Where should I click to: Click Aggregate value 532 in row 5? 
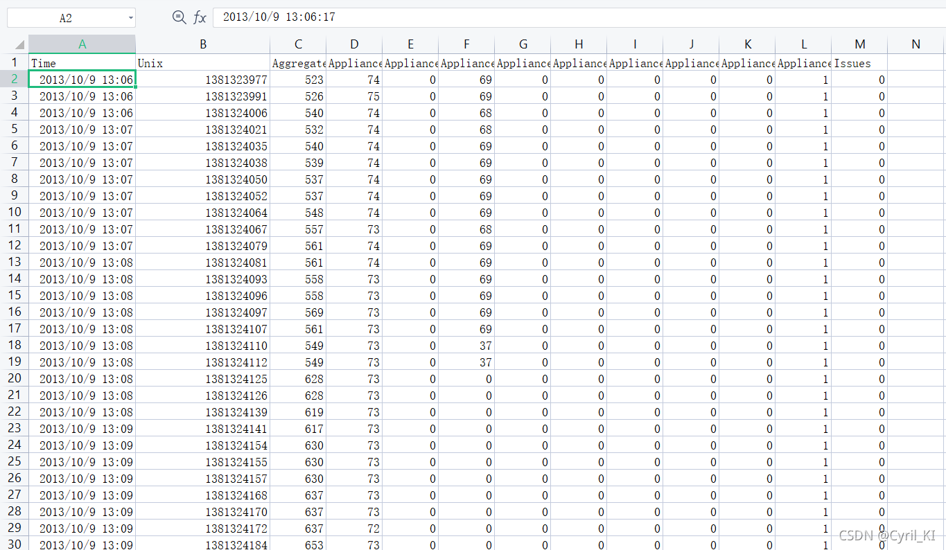click(x=298, y=130)
